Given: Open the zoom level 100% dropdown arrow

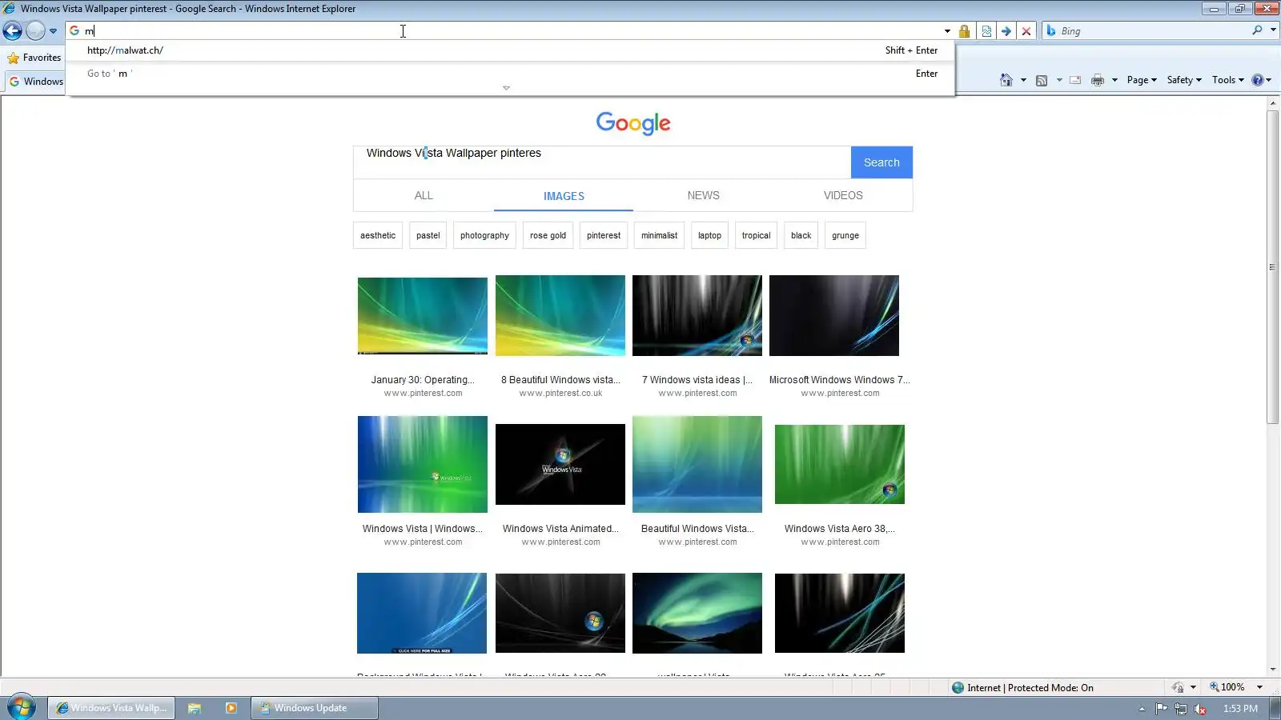Looking at the screenshot, I should [x=1259, y=687].
